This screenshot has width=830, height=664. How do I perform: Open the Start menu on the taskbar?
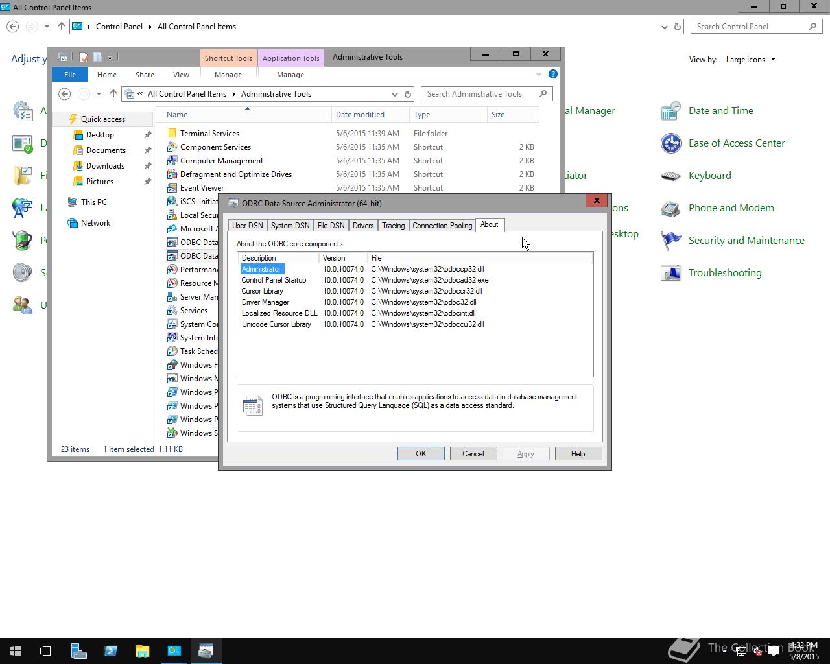16,651
